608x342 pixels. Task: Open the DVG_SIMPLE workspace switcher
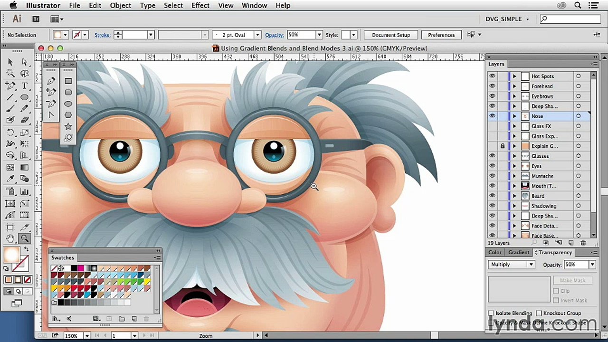[x=507, y=19]
